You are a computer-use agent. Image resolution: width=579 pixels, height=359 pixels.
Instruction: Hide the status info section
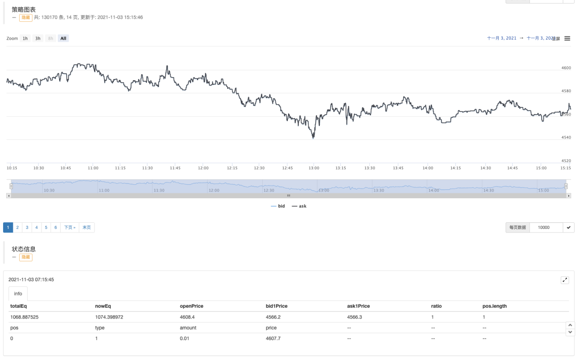pos(26,257)
